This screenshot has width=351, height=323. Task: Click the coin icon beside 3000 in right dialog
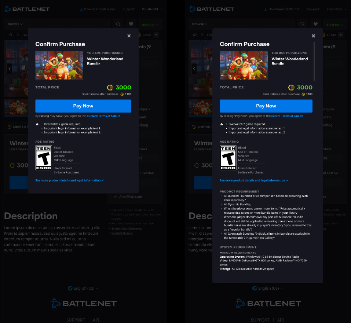point(291,87)
